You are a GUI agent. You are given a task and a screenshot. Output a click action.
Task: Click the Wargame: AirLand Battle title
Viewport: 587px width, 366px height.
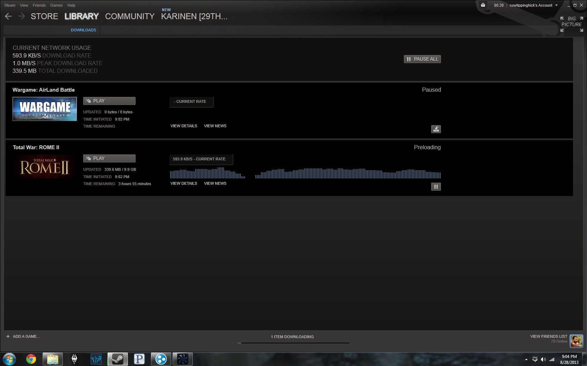coord(44,90)
